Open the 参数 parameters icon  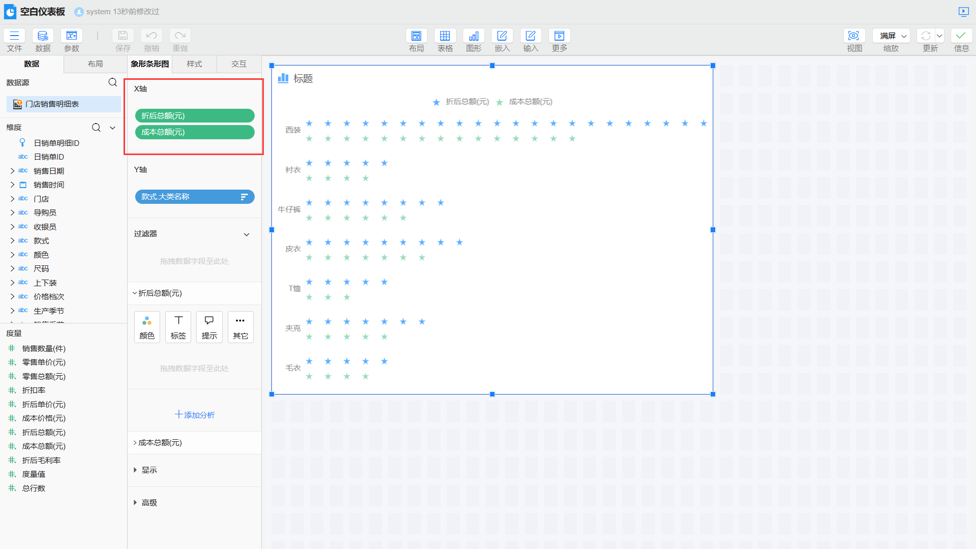click(x=72, y=36)
